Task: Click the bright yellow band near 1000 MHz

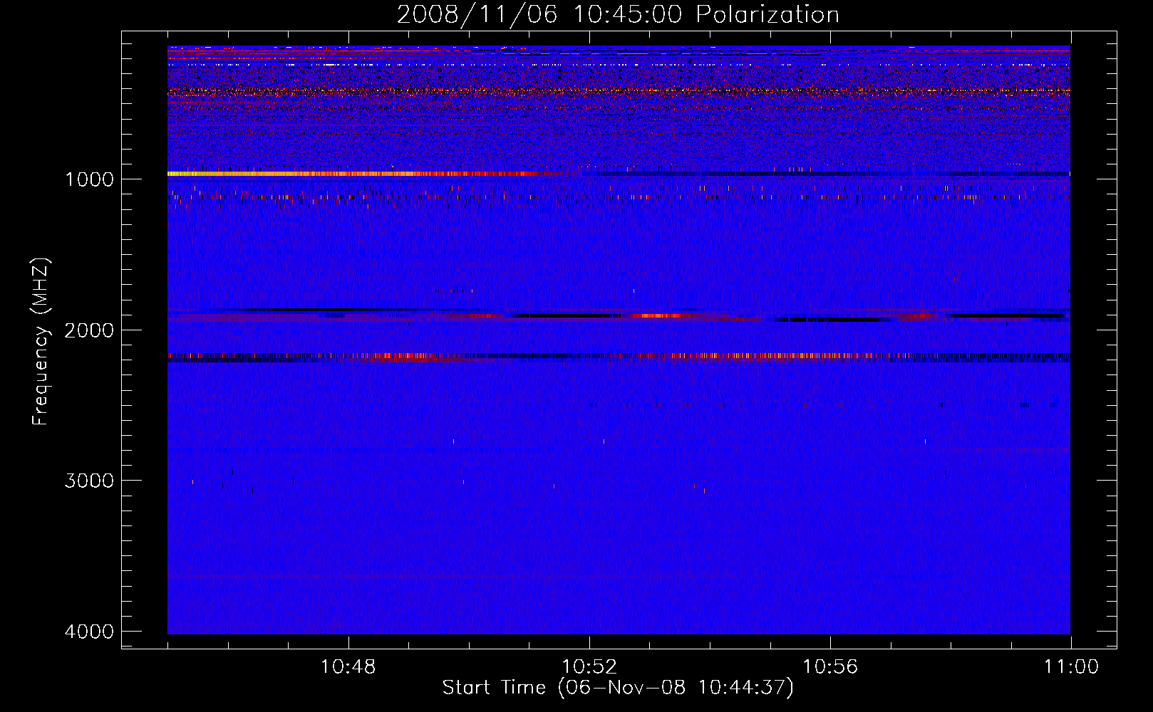Action: pos(356,174)
